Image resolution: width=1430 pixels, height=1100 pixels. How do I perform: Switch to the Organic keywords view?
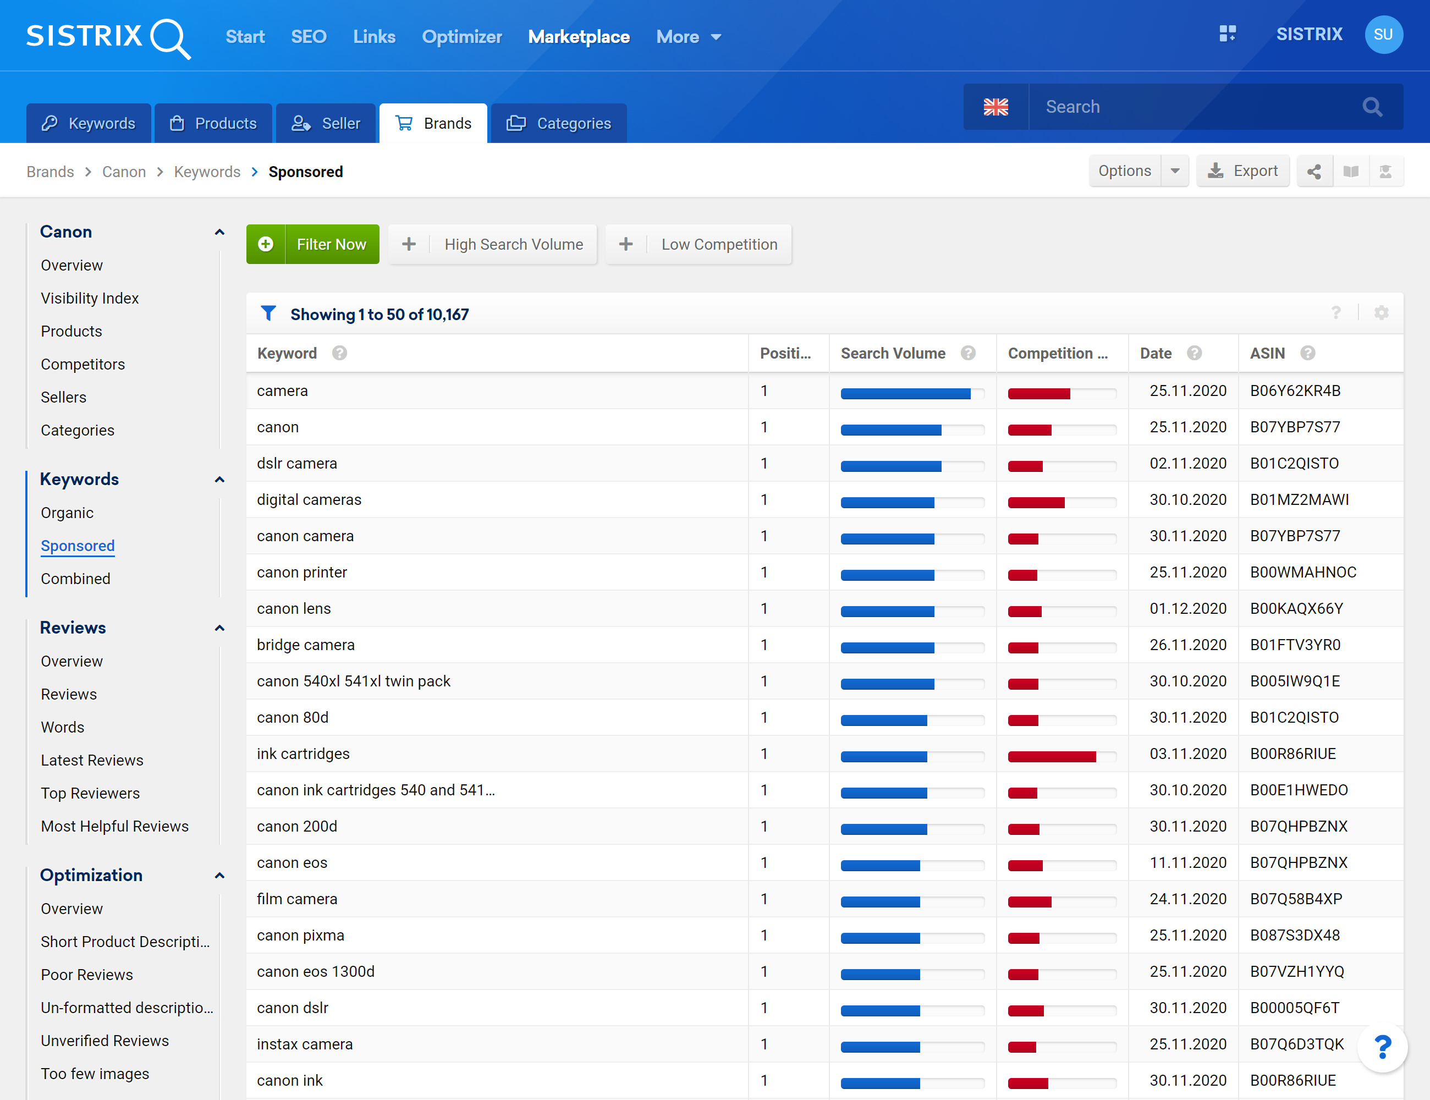tap(66, 512)
